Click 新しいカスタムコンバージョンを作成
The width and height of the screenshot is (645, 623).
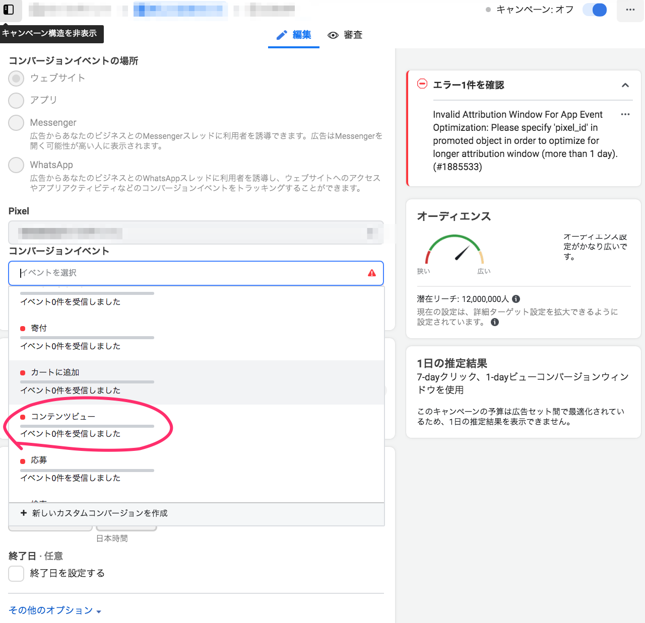click(197, 514)
